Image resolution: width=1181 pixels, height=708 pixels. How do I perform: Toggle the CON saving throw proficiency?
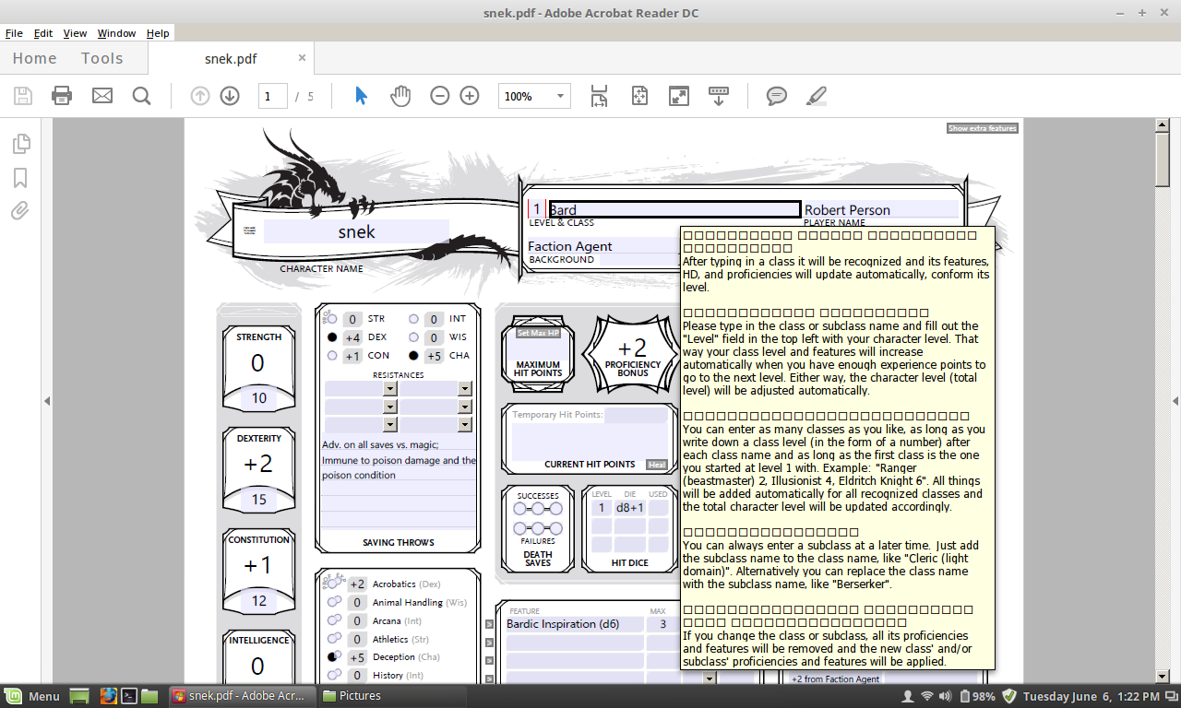pos(332,356)
